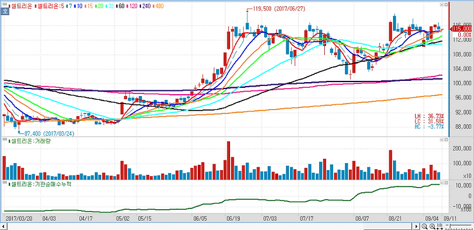Click the 0.00% change value
Image resolution: width=474 pixels, height=230 pixels.
[464, 34]
